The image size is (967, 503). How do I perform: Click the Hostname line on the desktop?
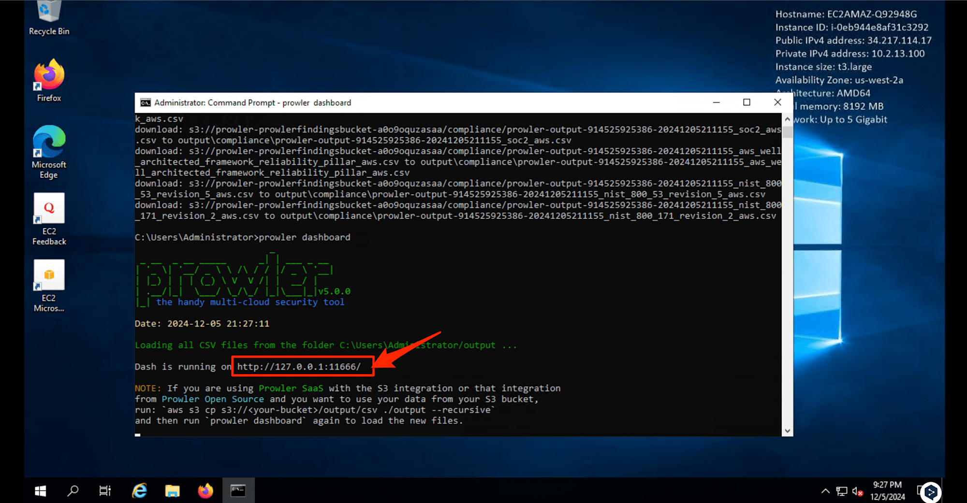click(x=846, y=14)
